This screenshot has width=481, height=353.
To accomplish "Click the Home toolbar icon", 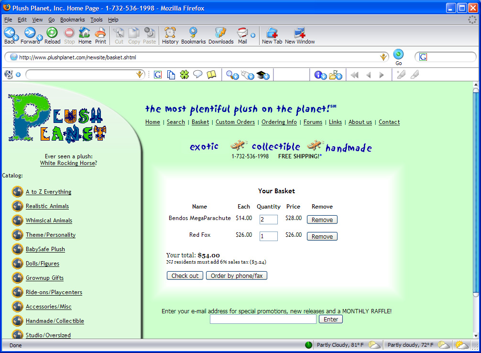I will (x=85, y=33).
